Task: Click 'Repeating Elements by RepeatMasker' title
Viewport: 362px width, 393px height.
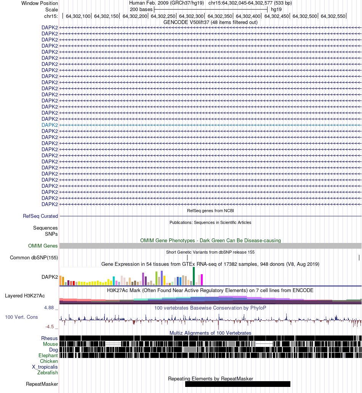Action: (210, 379)
